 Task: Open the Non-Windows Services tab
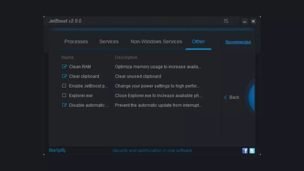pyautogui.click(x=156, y=42)
